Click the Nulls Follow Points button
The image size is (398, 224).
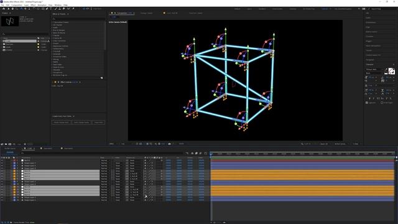click(81, 123)
